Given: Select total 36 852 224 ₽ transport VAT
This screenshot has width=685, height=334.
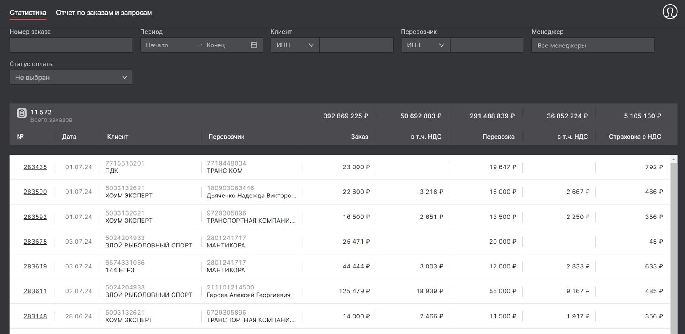Looking at the screenshot, I should (567, 116).
